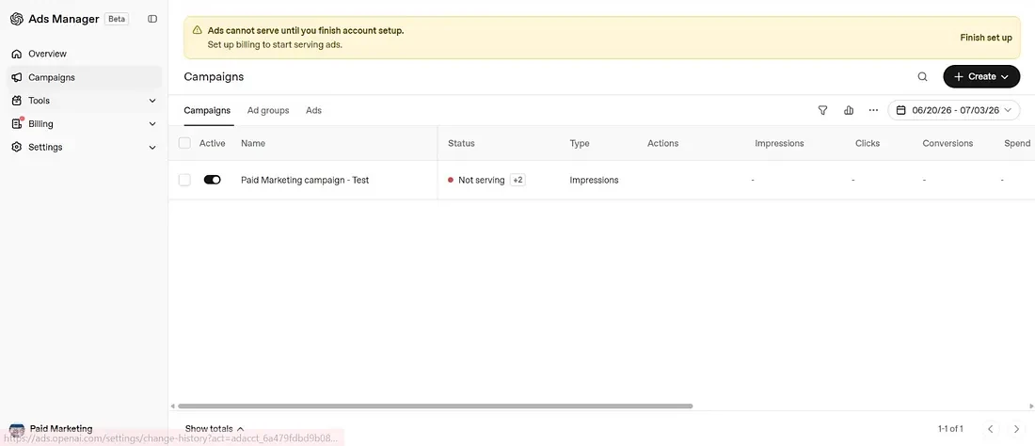Viewport: 1035px width, 446px height.
Task: Click the Spend column header
Action: pyautogui.click(x=1017, y=143)
